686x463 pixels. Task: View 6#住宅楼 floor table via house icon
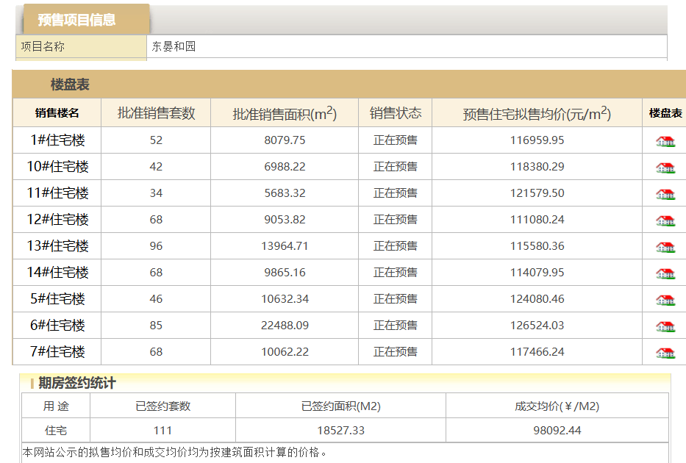pos(665,326)
